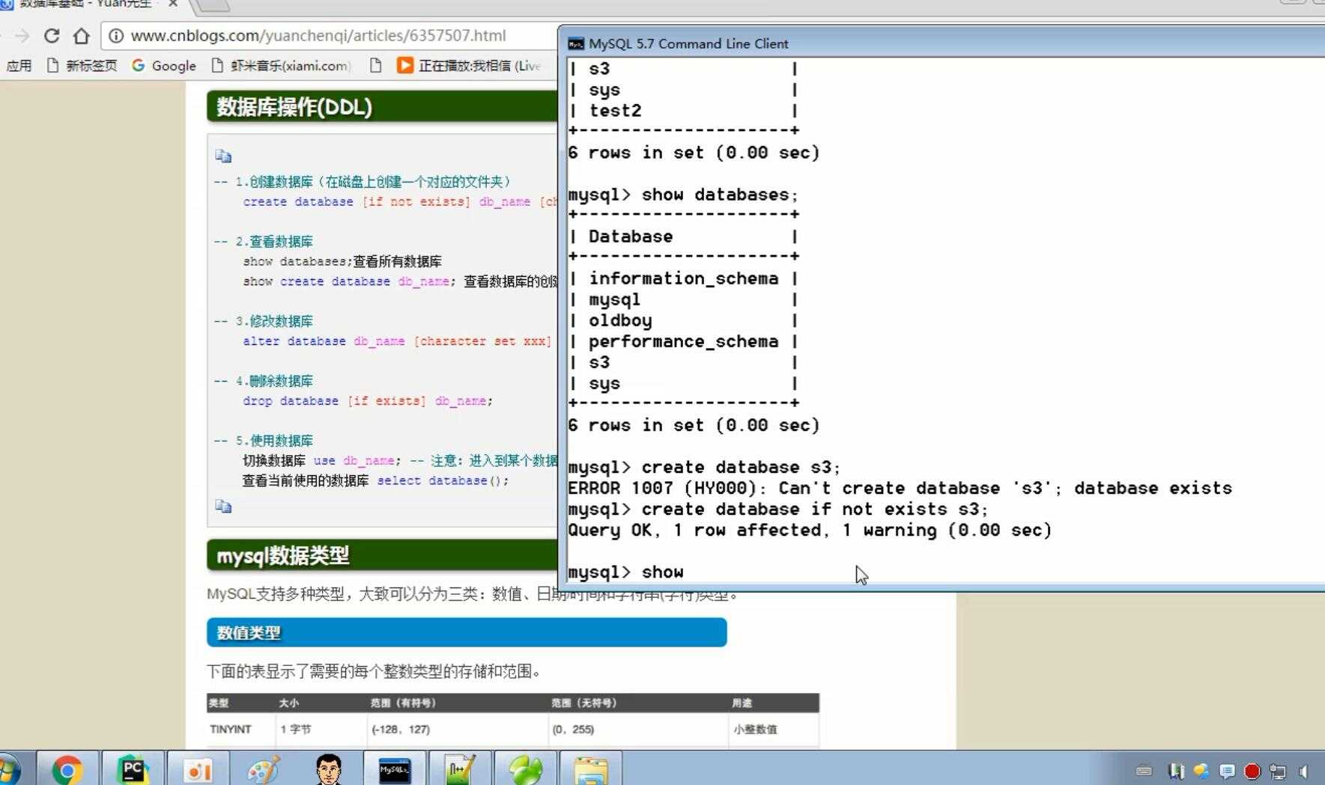The height and width of the screenshot is (785, 1325).
Task: Click the ERROR 1007 message line
Action: tap(900, 488)
